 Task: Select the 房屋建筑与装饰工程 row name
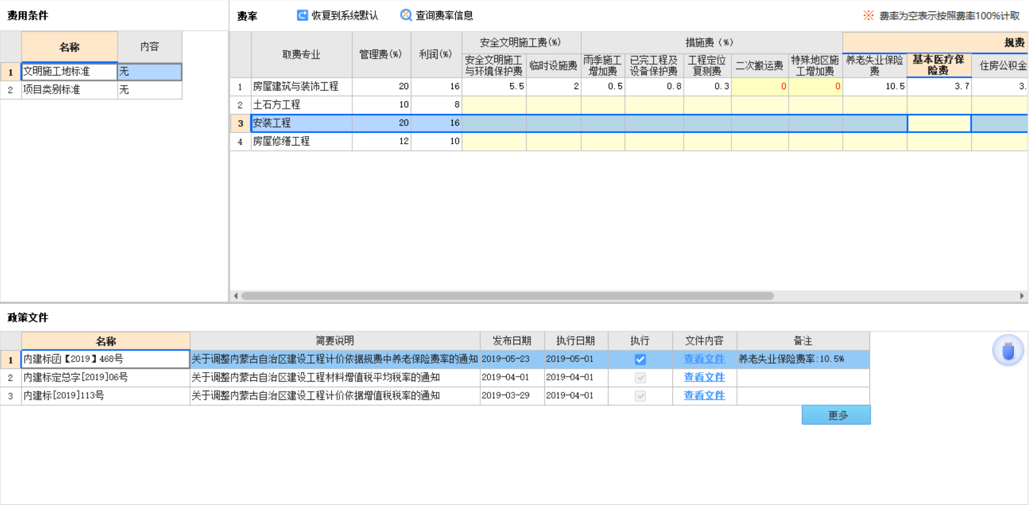tap(301, 86)
